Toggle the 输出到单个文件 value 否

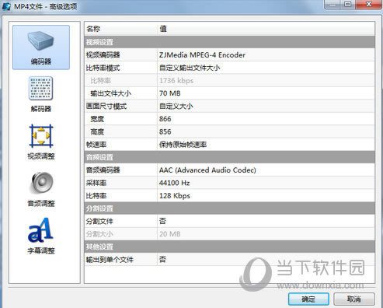(162, 260)
